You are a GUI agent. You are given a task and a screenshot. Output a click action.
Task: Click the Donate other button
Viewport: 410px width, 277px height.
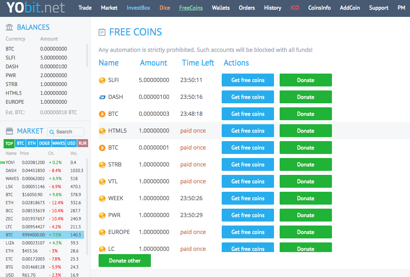click(125, 261)
